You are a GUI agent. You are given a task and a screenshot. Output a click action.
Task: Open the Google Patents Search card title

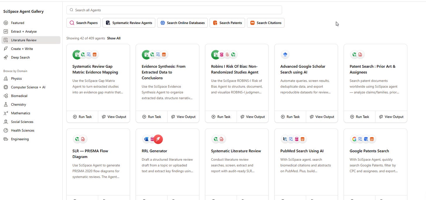[x=369, y=151]
